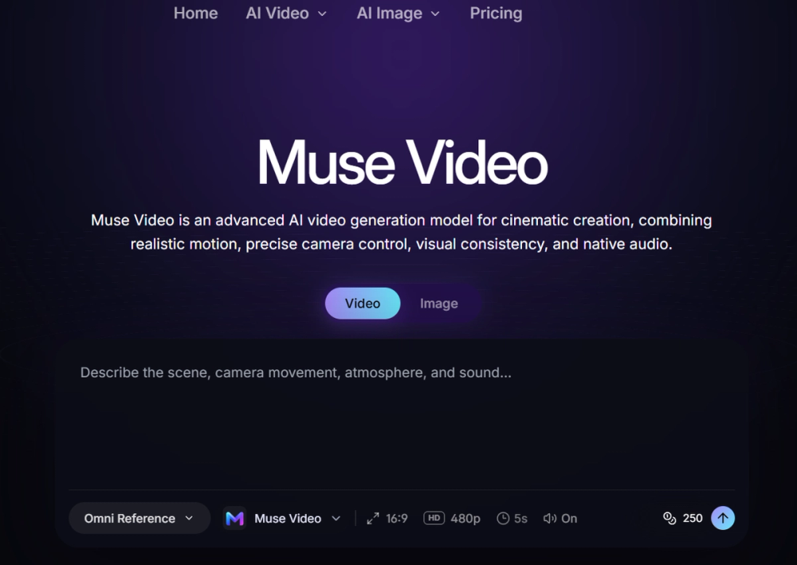The image size is (797, 565).
Task: Switch to the Image tab
Action: click(438, 304)
